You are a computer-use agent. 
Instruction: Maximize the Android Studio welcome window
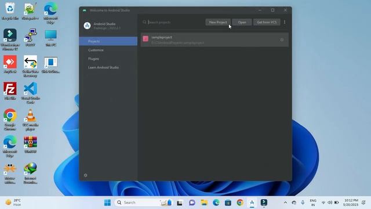click(x=272, y=10)
